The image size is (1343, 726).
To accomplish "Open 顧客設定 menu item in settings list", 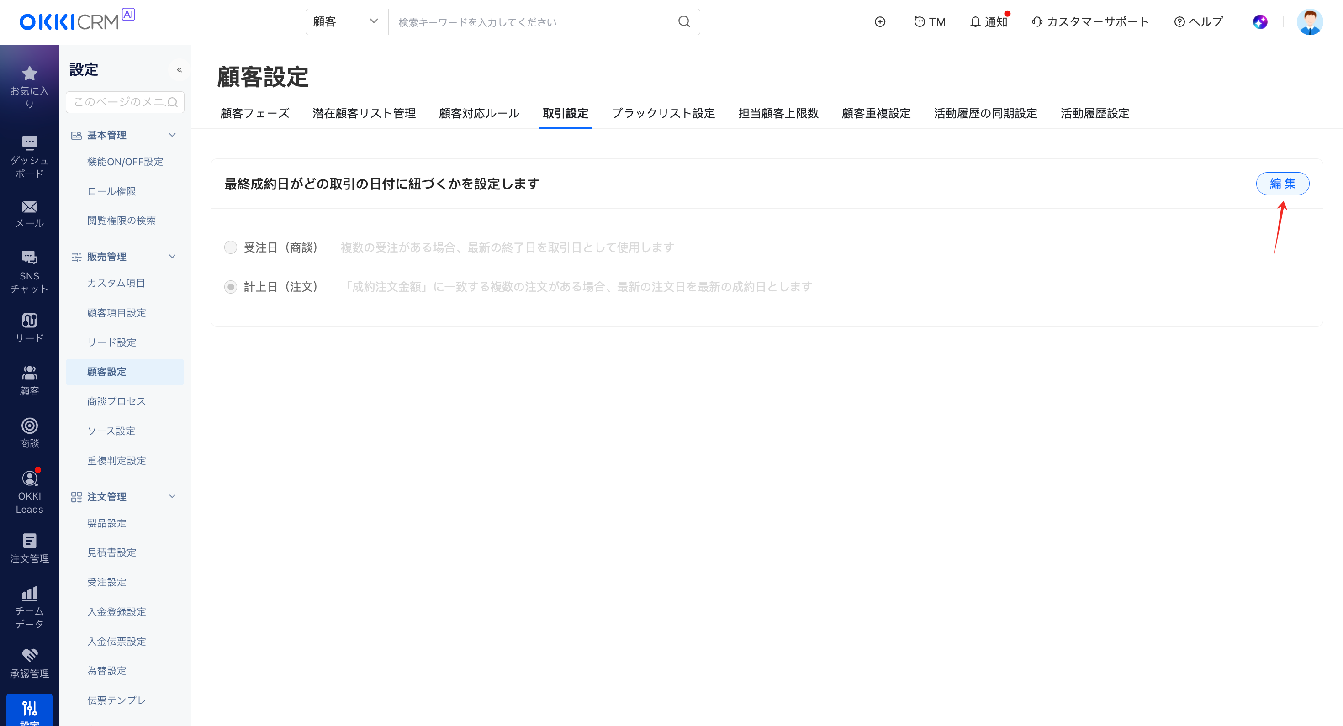I will [125, 372].
